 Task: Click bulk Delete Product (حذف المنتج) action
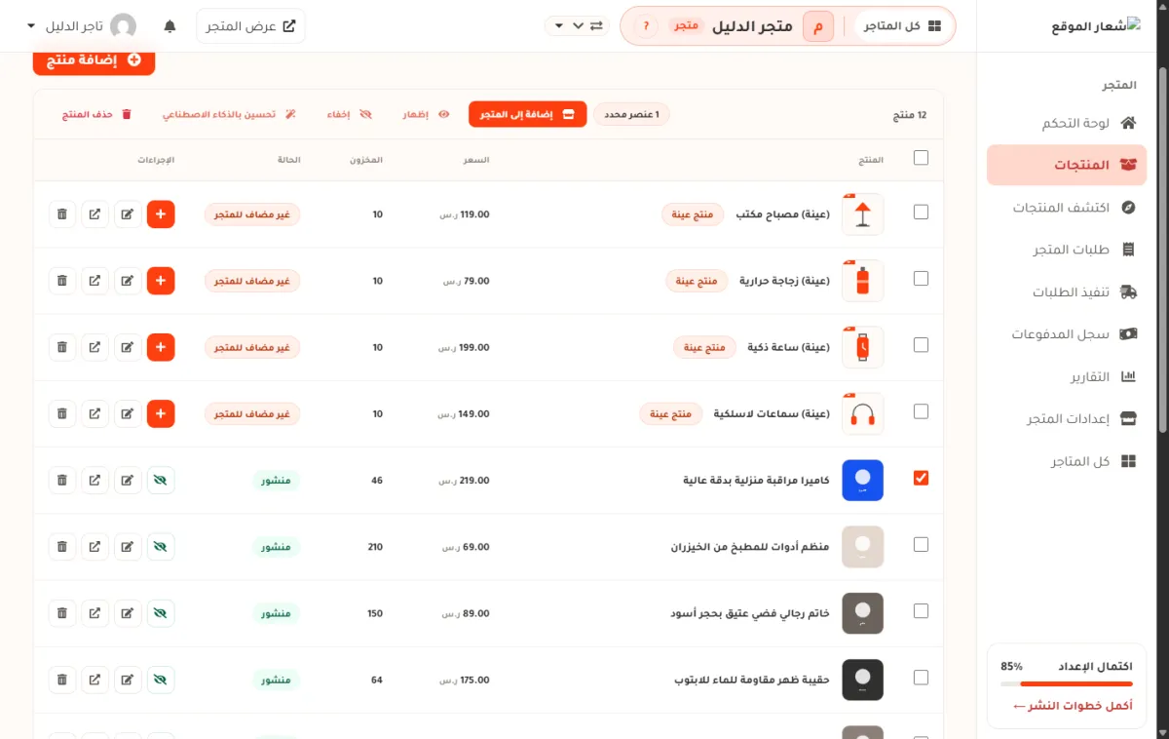point(96,114)
